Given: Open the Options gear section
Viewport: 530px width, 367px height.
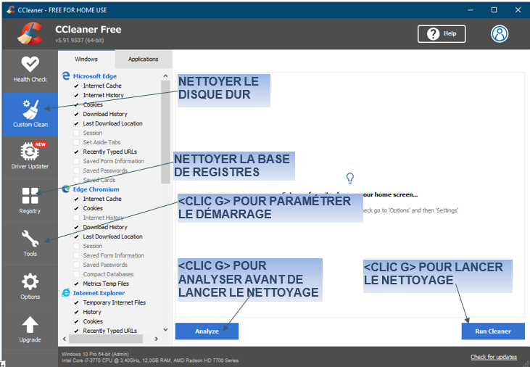Looking at the screenshot, I should pos(30,286).
